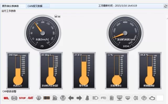Click the red STOP alarm indicator
Screen dimensions: 168x104
(x=22, y=98)
